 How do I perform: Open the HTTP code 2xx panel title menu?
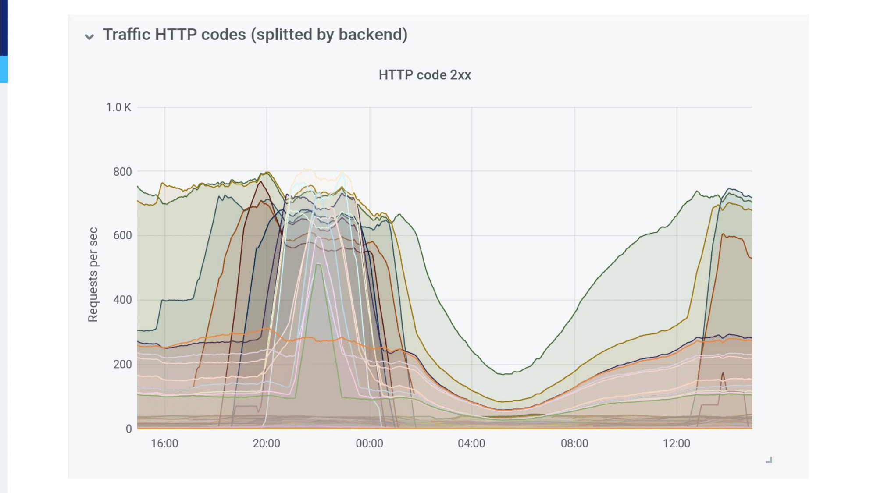[424, 75]
